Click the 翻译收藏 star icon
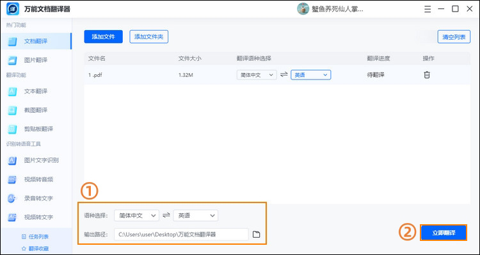Screen dimensions: 480x255 (24, 249)
